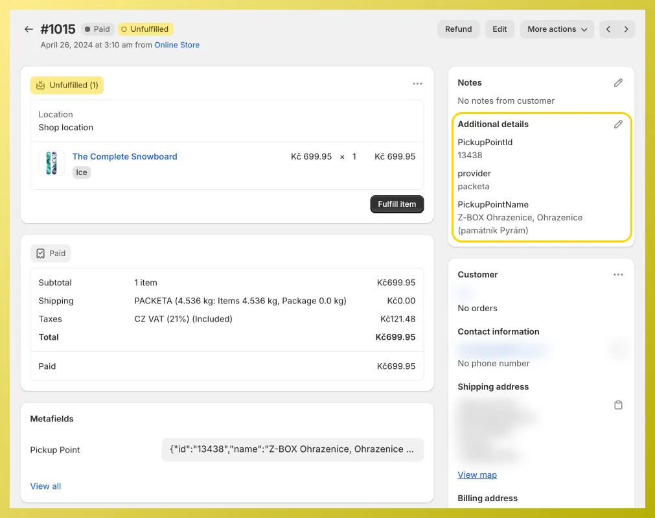Click the No orders text under Customer
655x518 pixels.
point(477,308)
